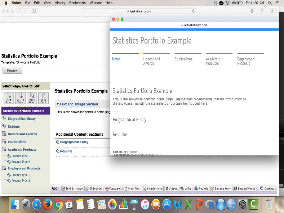The width and height of the screenshot is (284, 213).
Task: Show all tabs in Safari
Action: click(272, 11)
